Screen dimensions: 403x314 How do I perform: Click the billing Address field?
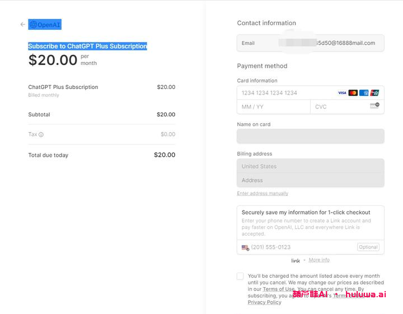point(310,180)
